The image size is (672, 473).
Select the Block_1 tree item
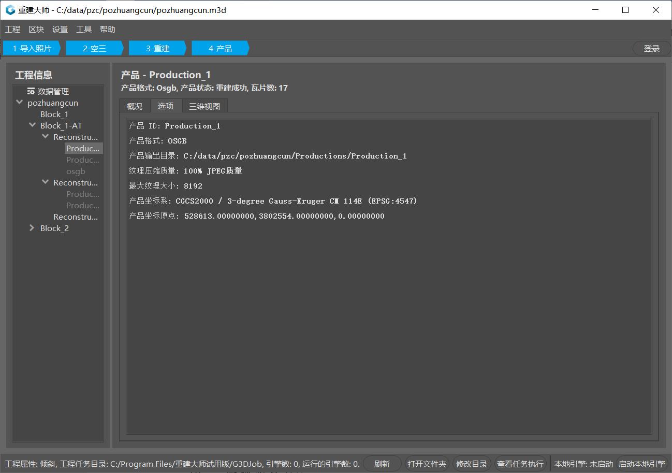point(54,114)
